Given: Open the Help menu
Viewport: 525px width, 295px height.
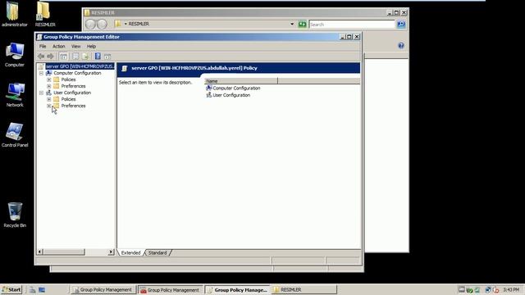Looking at the screenshot, I should click(91, 46).
